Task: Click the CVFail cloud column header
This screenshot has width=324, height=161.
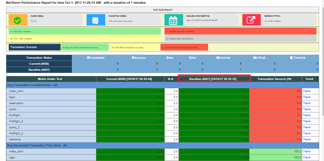Action: click(259, 58)
